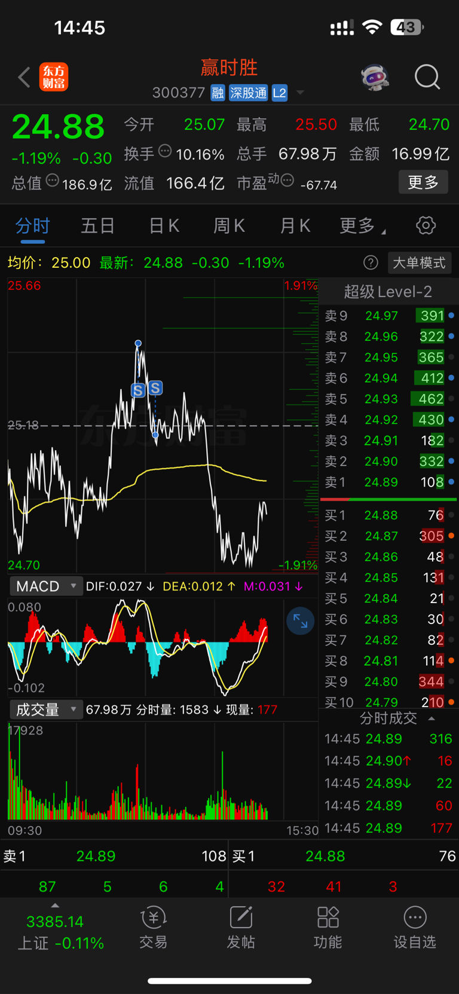
Task: Switch to 月K tab
Action: pos(295,226)
